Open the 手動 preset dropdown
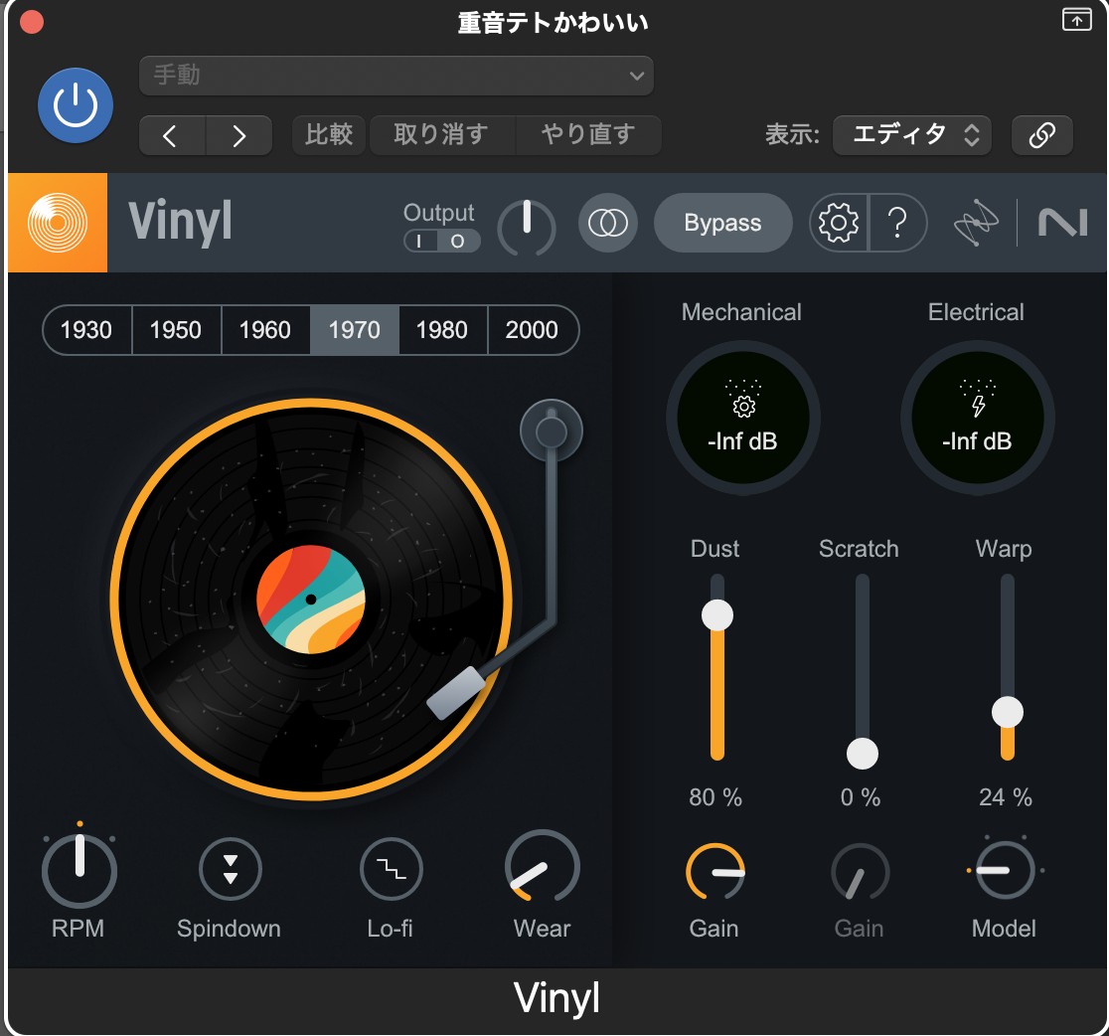 396,75
